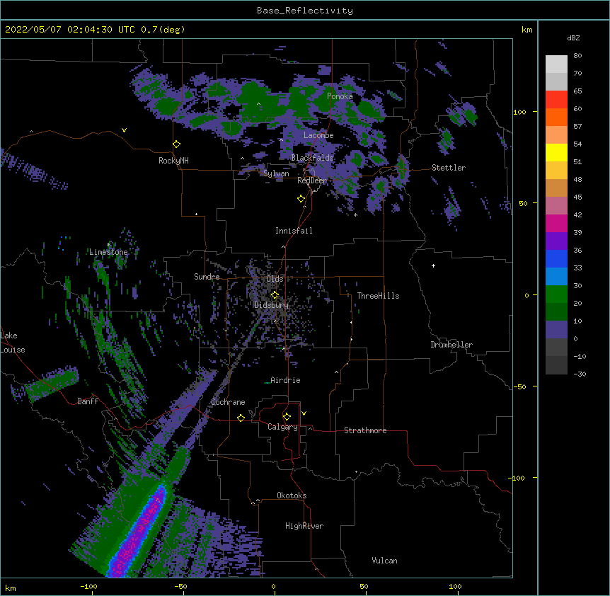
Task: Click the Airdrie city label
Action: [x=285, y=380]
